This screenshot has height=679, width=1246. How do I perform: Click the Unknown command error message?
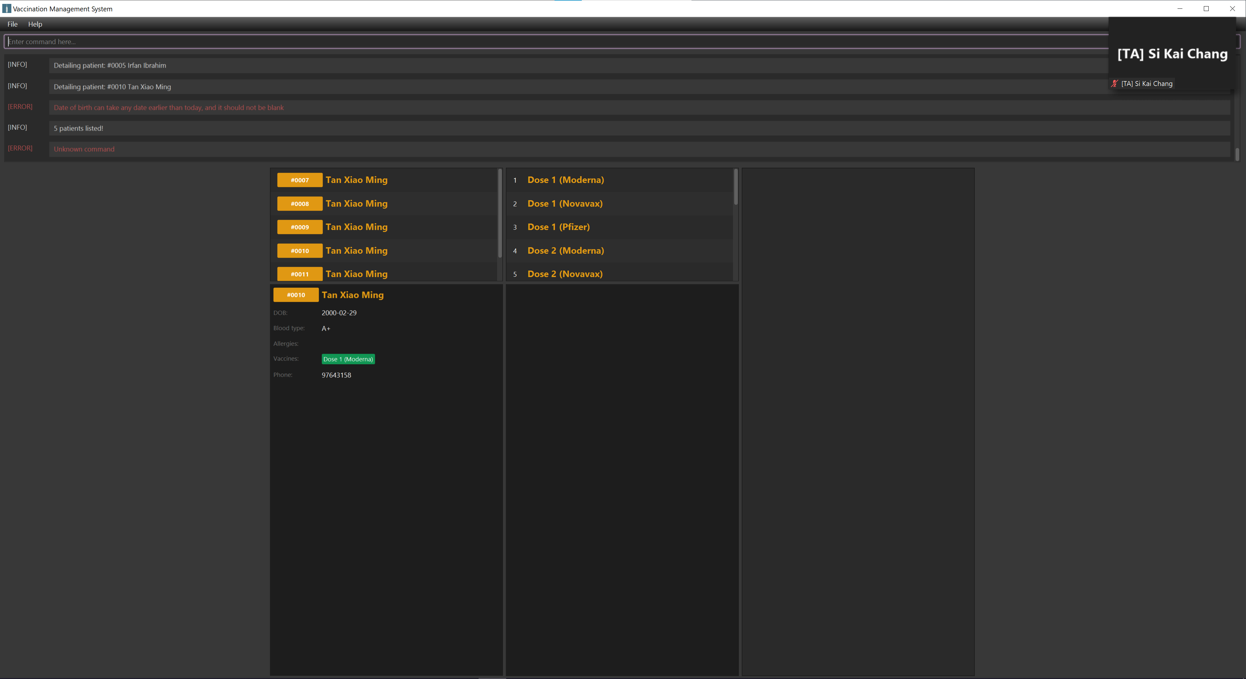tap(84, 149)
